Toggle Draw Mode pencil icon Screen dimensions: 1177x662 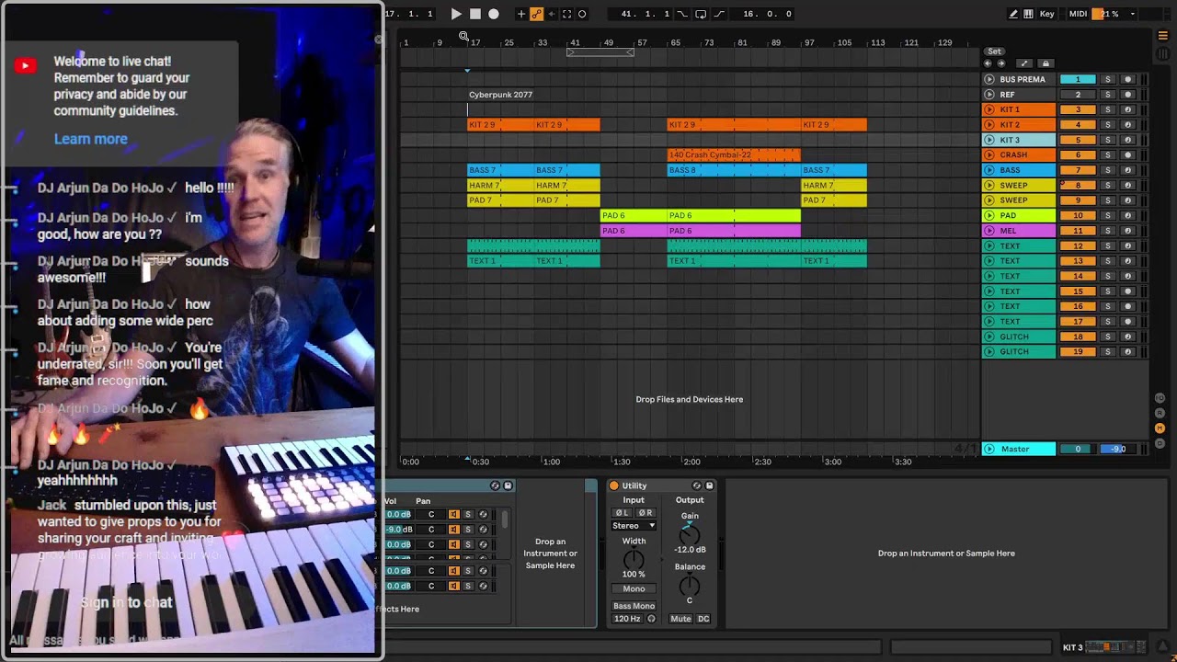(1013, 14)
